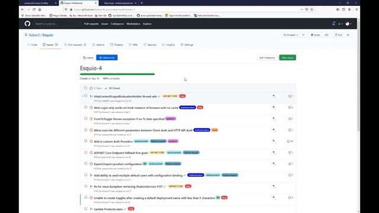Click the GitHub search or jump to field
This screenshot has height=213, width=379.
tap(57, 24)
